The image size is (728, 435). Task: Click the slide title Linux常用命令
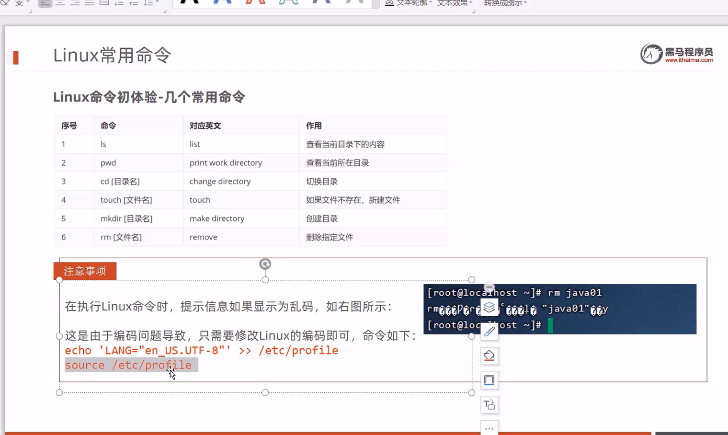pyautogui.click(x=112, y=55)
